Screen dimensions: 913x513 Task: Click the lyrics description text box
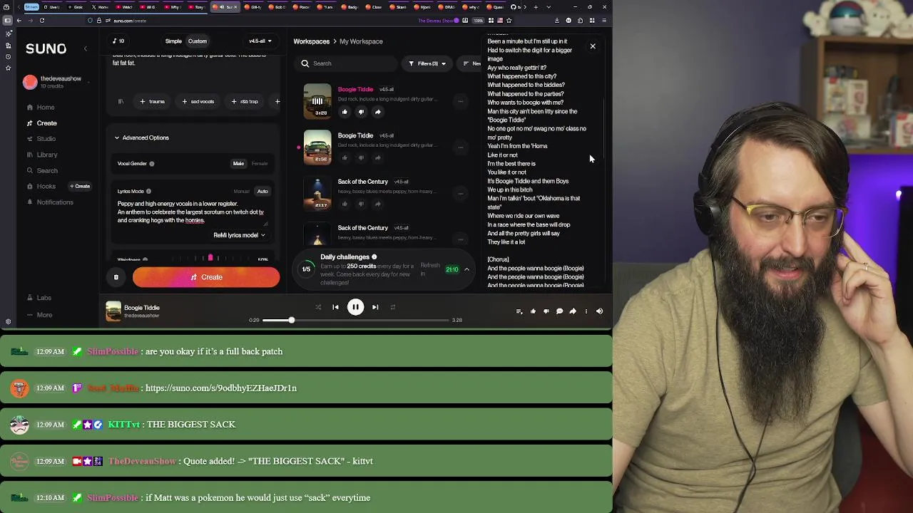193,212
